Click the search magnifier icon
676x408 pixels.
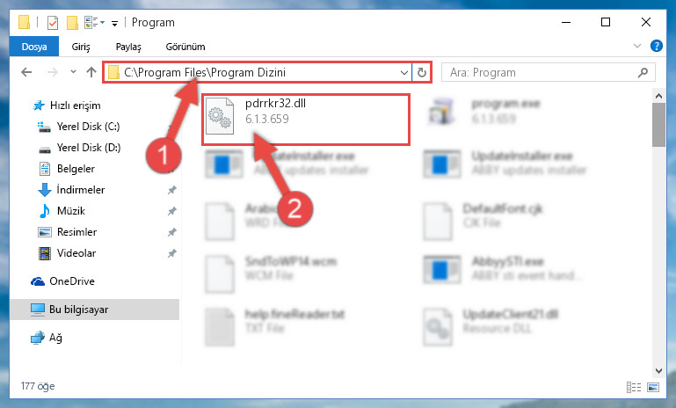coord(643,72)
